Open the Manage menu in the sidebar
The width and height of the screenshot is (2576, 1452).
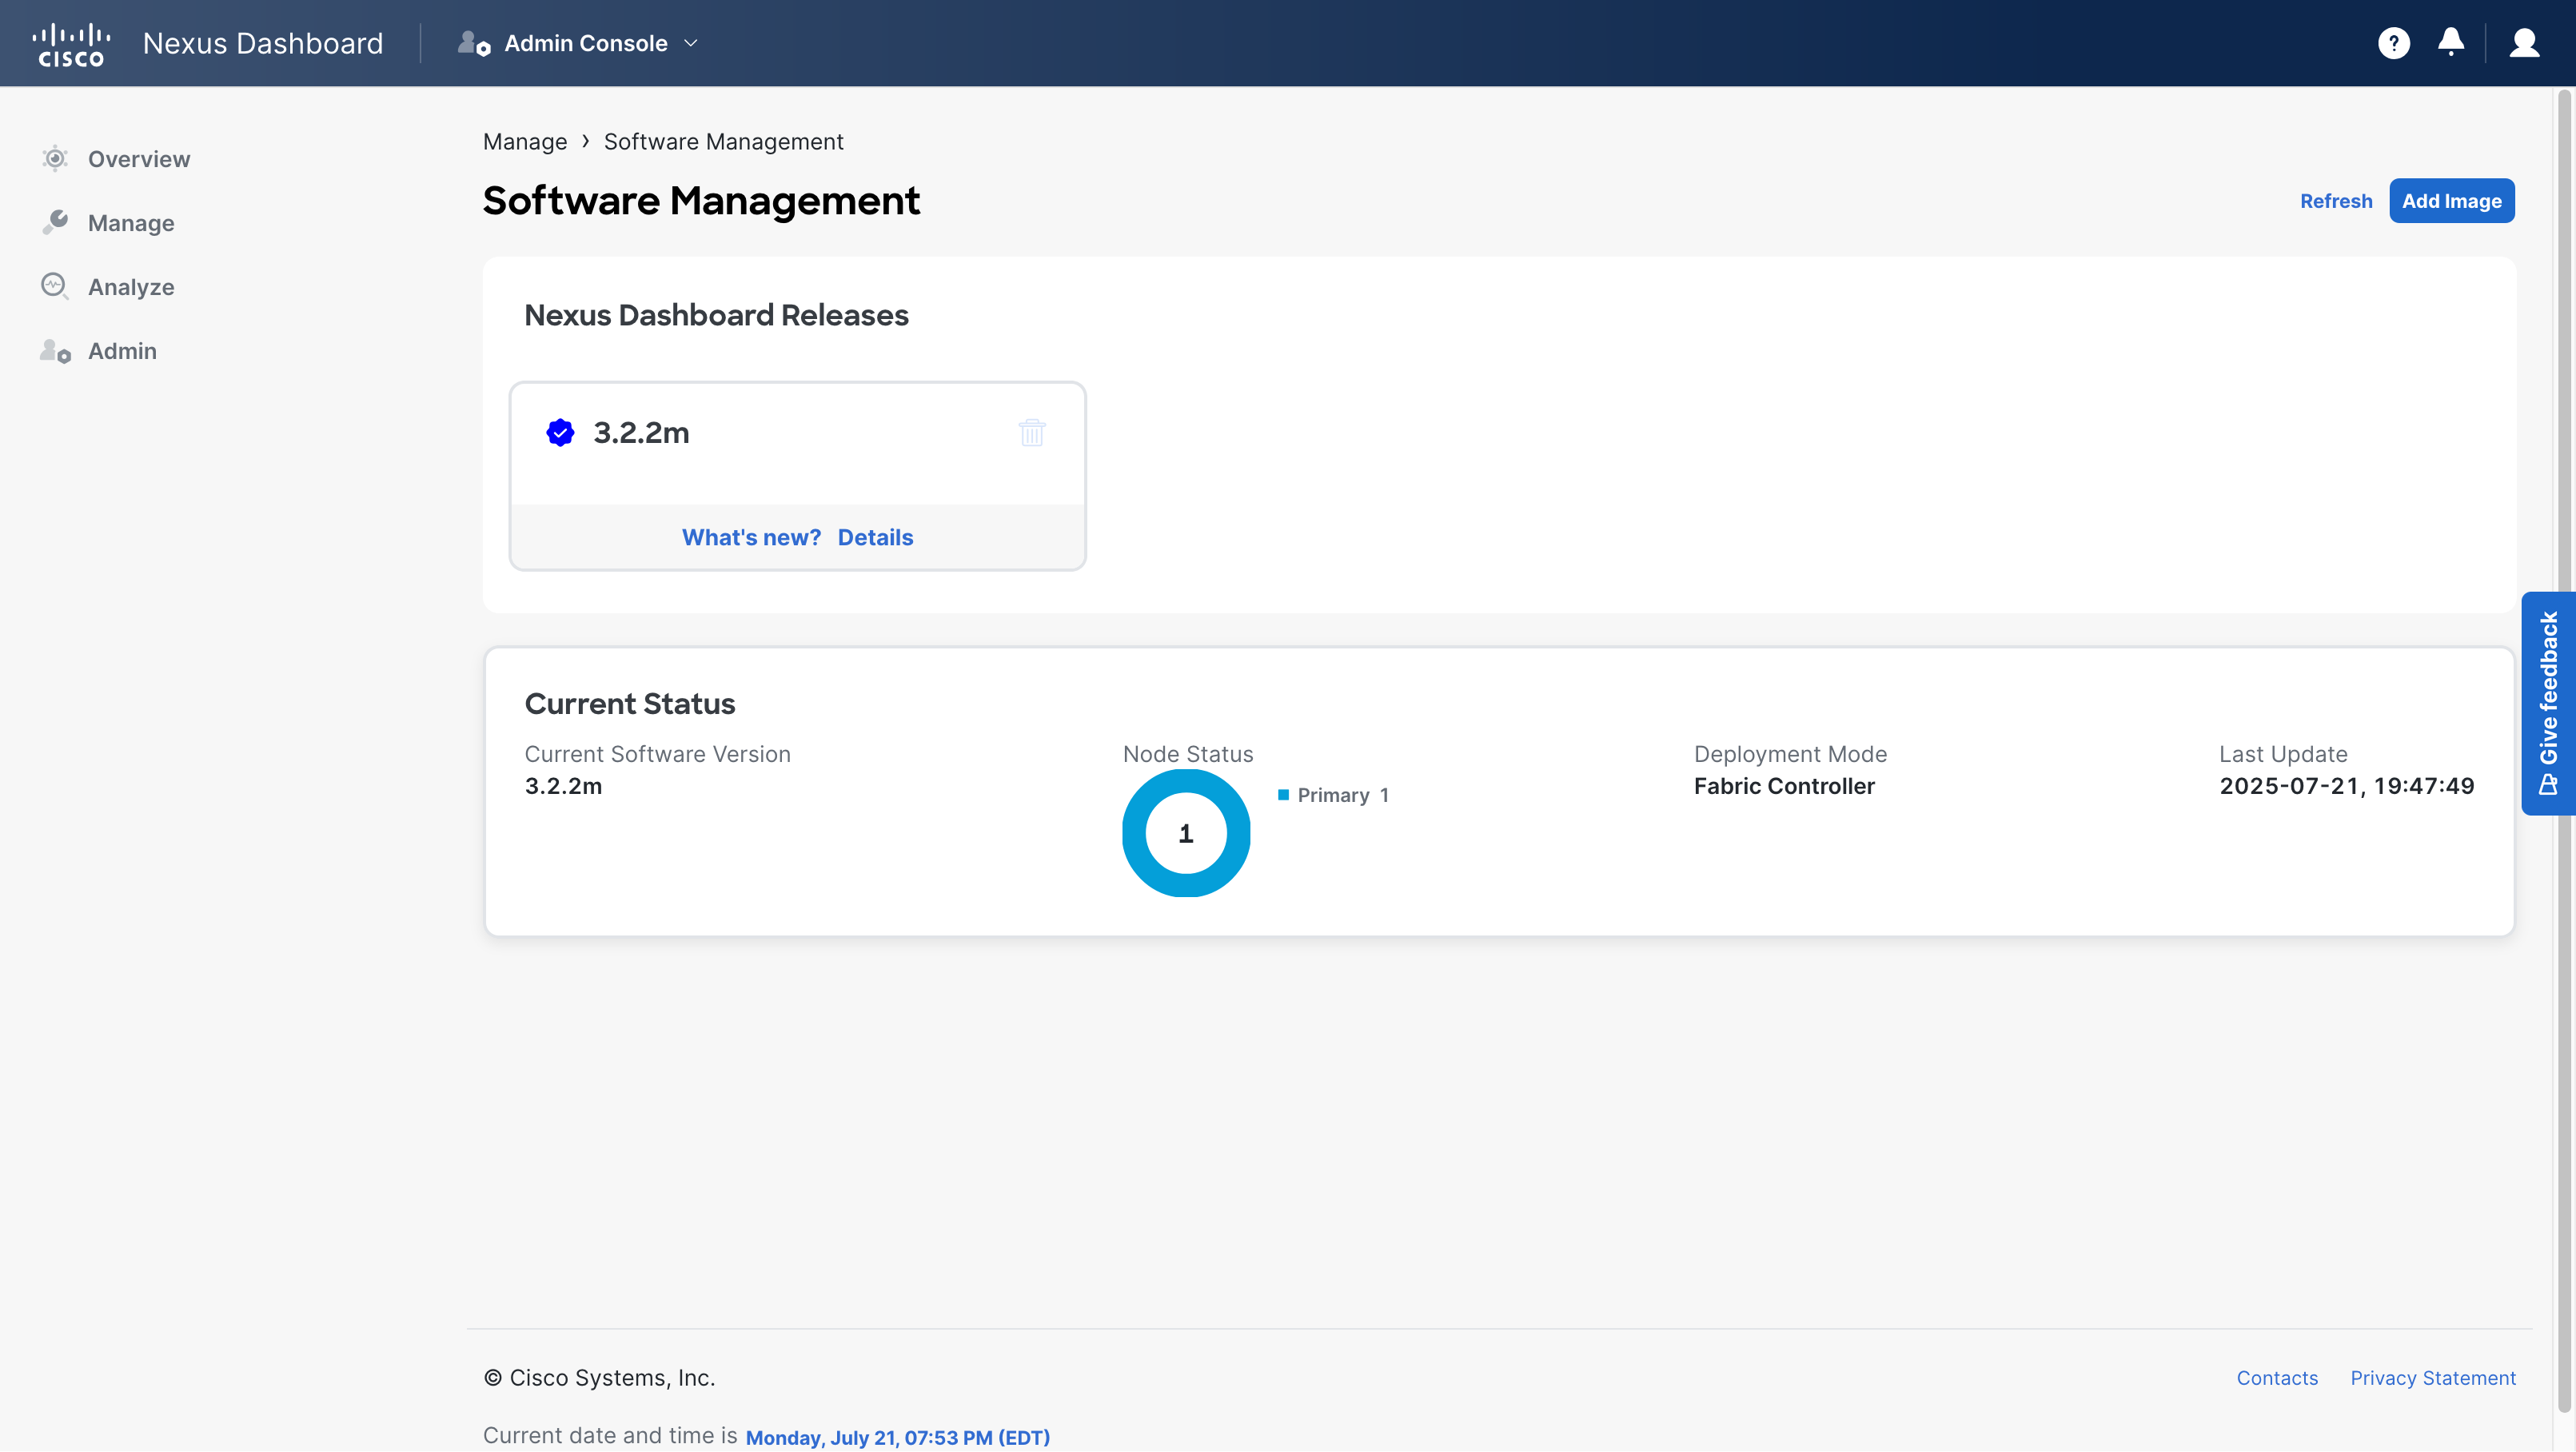pos(131,222)
